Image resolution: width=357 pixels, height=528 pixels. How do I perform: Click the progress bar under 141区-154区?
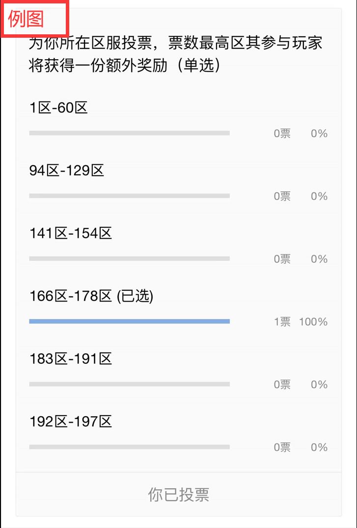(x=129, y=259)
